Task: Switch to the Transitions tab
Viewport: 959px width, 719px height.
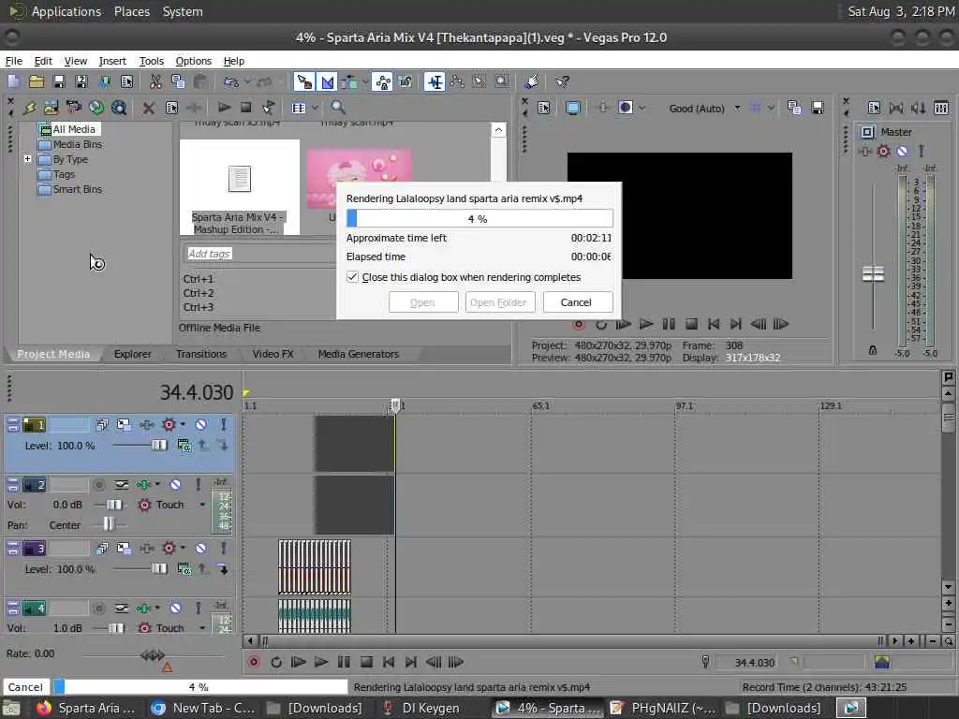Action: click(x=201, y=354)
